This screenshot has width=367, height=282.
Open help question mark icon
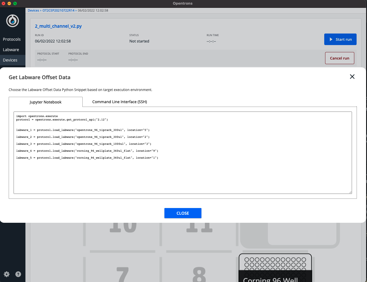(18, 274)
